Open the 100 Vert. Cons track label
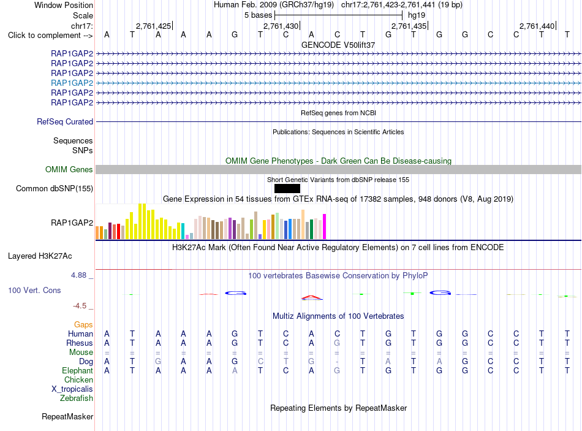The height and width of the screenshot is (431, 582). [34, 290]
